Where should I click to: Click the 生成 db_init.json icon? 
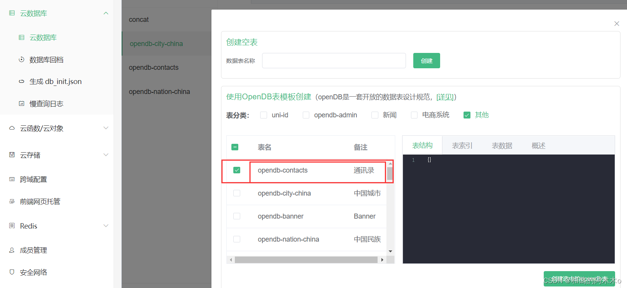point(21,81)
